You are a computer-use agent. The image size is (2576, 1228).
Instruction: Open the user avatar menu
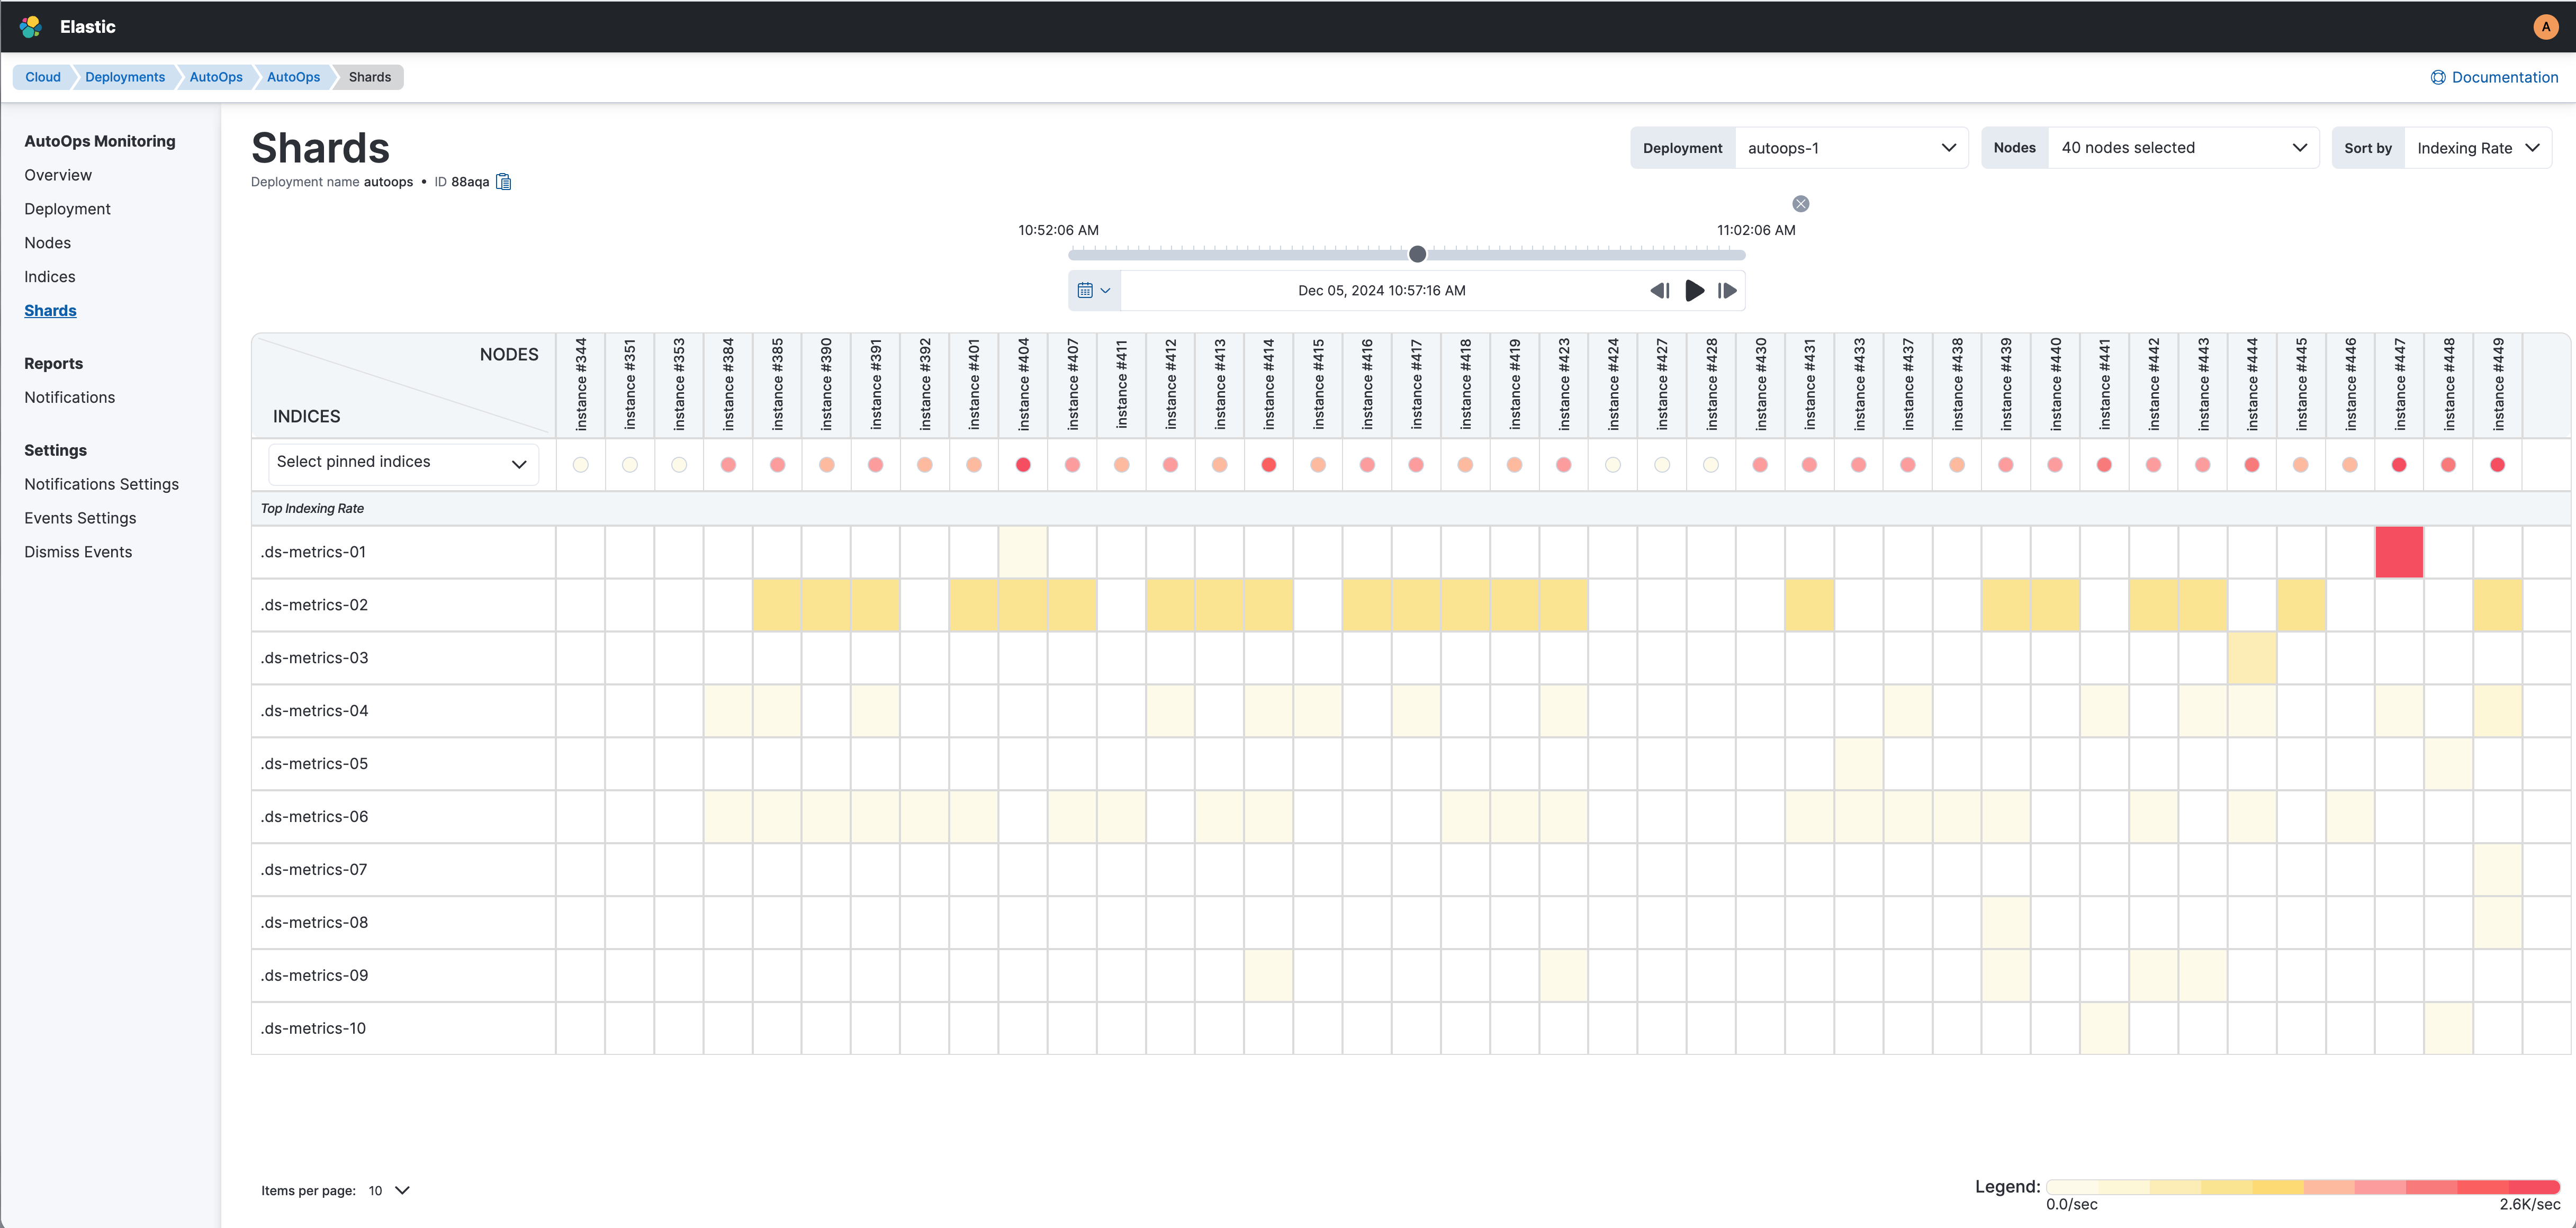tap(2545, 27)
